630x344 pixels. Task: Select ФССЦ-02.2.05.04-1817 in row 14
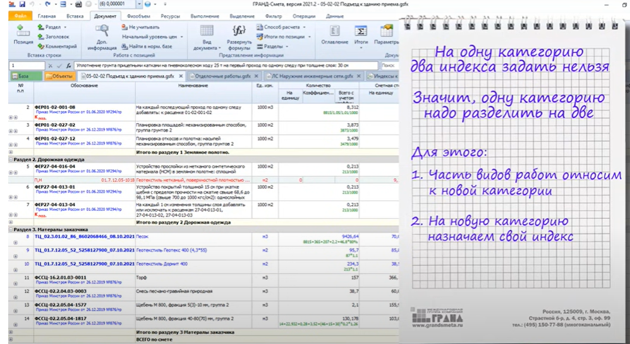(61, 319)
